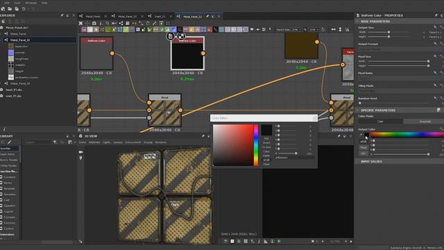Click the Invert button in Color Editor
Image resolution: width=444 pixels, height=250 pixels.
266,143
